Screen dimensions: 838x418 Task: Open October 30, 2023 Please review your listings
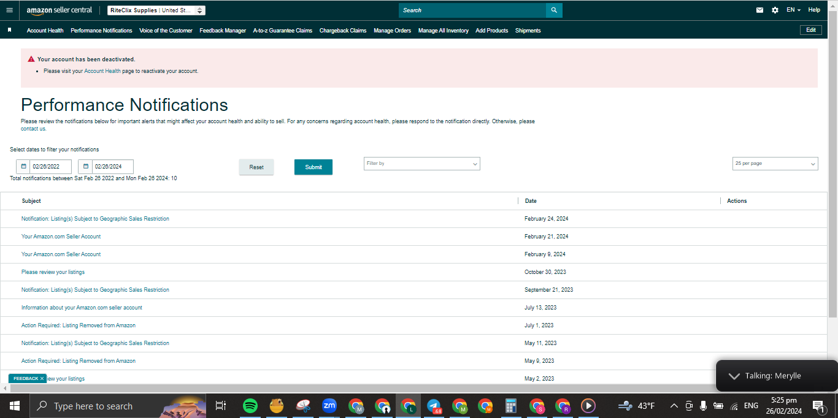tap(53, 272)
